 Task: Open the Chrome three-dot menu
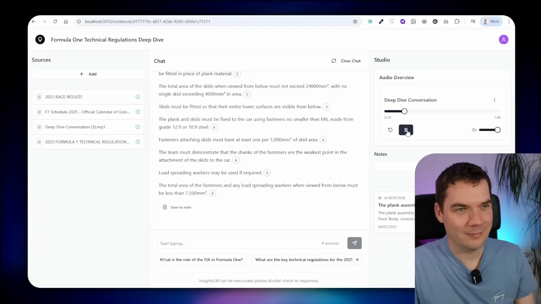(x=509, y=21)
